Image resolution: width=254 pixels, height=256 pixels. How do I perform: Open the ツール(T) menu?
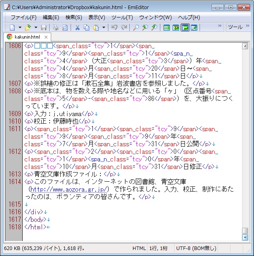[x=122, y=17]
